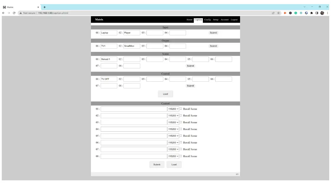The width and height of the screenshot is (331, 183).
Task: Click the Load button below Control captions
Action: click(x=165, y=94)
